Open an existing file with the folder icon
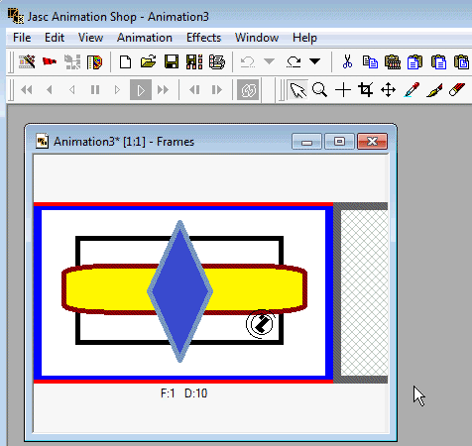Image resolution: width=472 pixels, height=446 pixels. [148, 61]
